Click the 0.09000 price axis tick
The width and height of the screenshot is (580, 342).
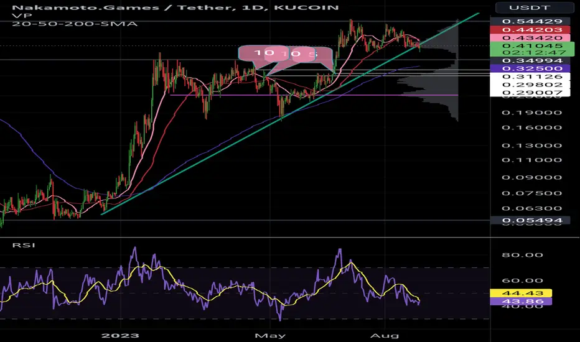532,177
